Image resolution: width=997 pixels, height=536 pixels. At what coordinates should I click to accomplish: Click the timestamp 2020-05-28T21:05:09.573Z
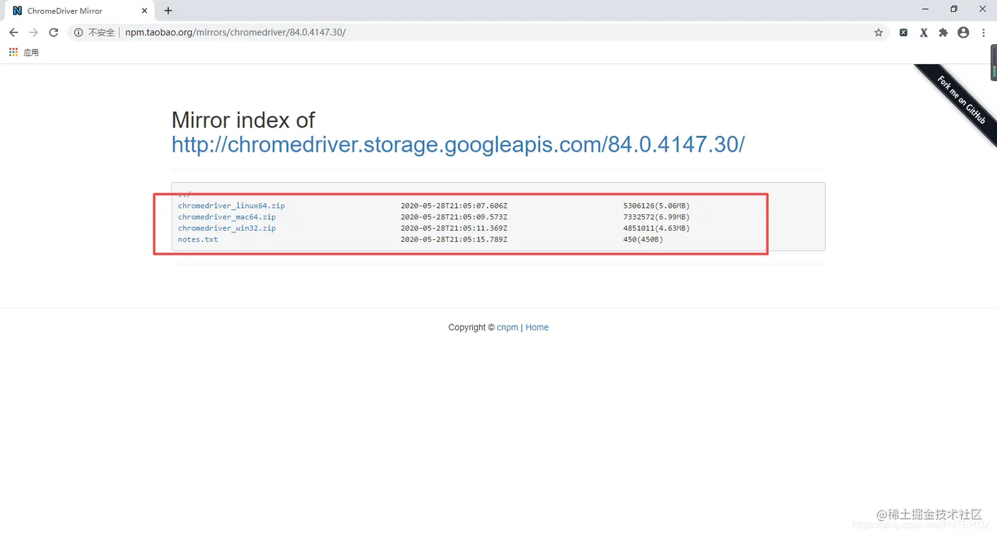[454, 217]
